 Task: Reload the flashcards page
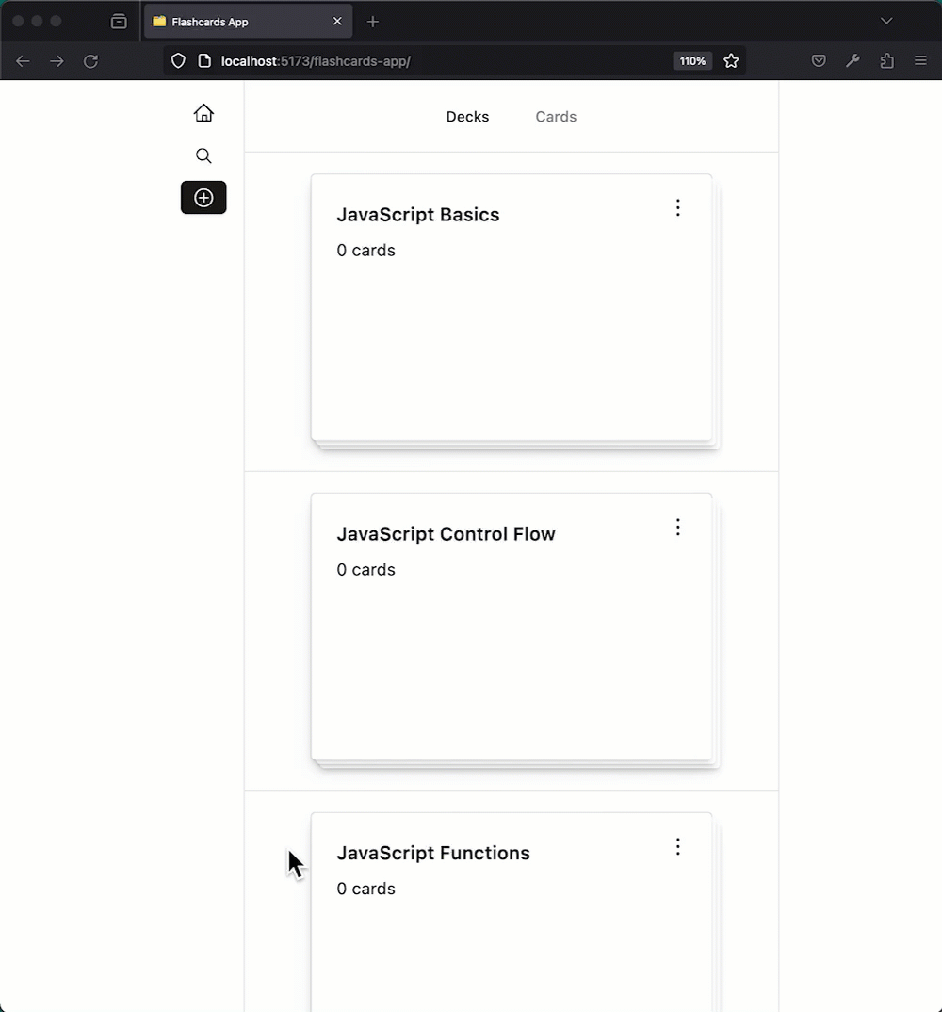(90, 61)
